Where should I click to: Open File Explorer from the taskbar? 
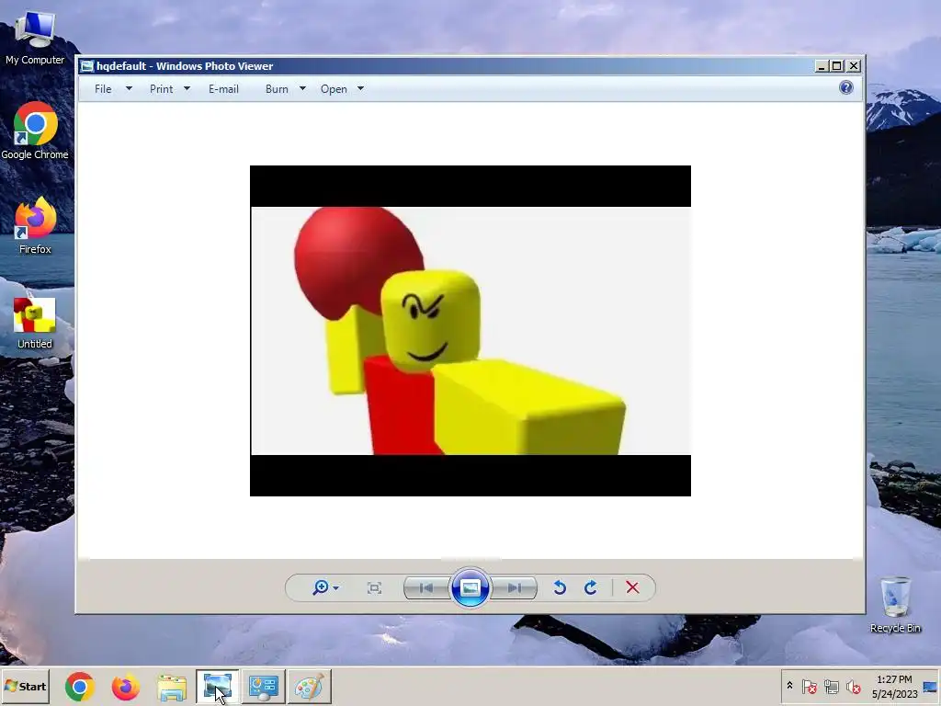click(172, 688)
